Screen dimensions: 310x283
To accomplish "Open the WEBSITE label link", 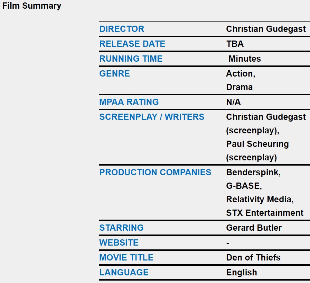I will pos(119,243).
